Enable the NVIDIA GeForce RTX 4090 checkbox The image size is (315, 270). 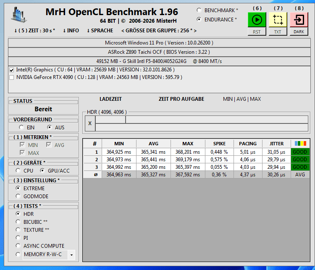(x=12, y=78)
